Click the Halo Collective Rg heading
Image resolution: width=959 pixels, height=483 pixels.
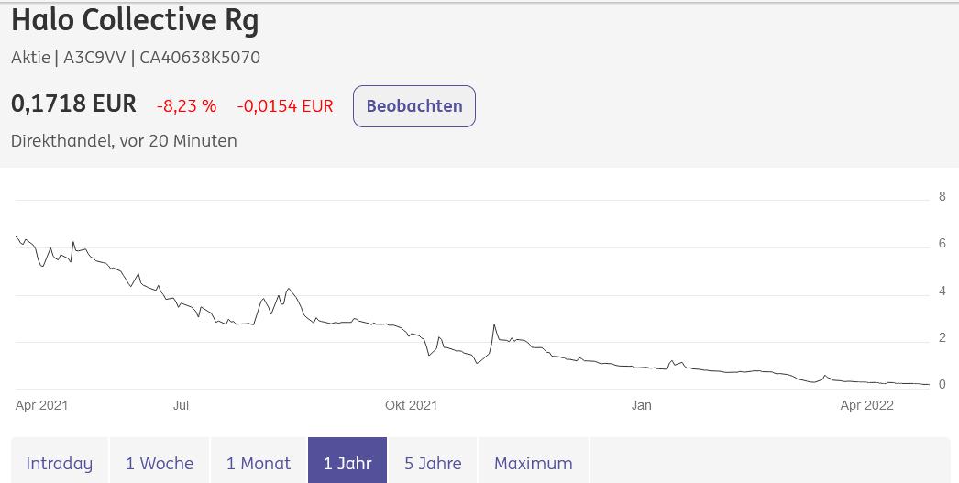(135, 20)
